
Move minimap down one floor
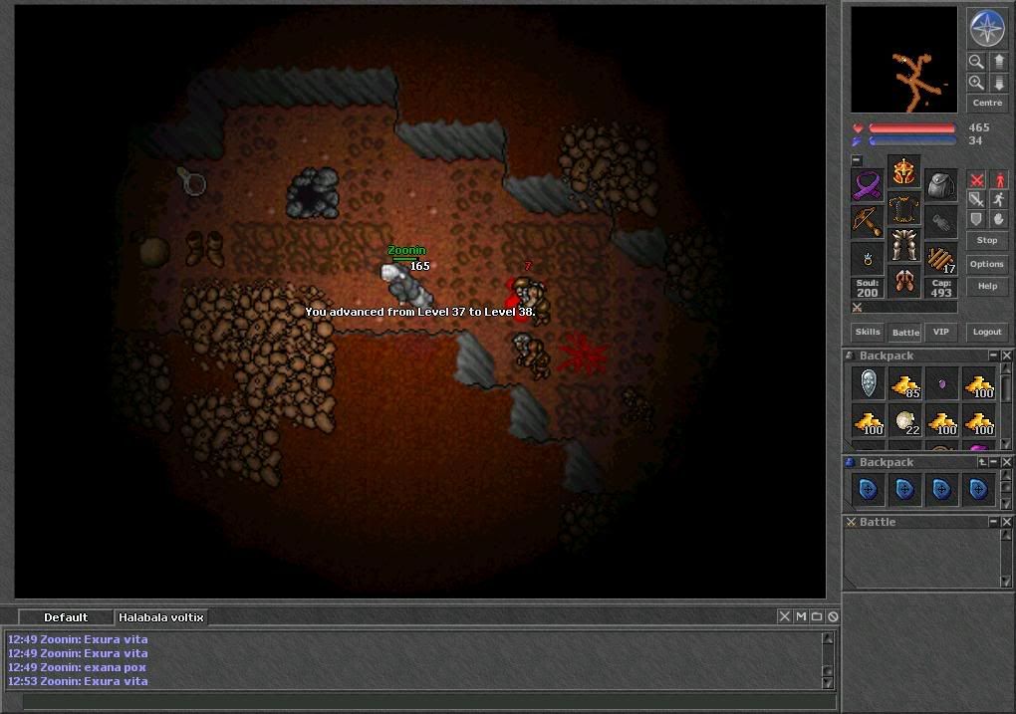point(998,83)
